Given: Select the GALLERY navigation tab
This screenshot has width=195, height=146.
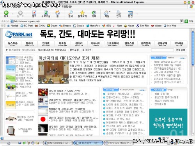Looking at the screenshot, I should tap(79, 44).
